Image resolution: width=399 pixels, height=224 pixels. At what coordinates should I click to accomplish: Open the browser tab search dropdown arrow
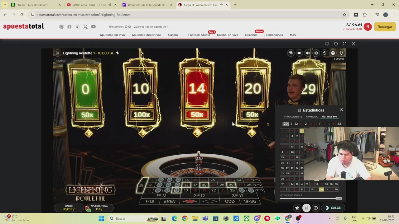(x=4, y=5)
